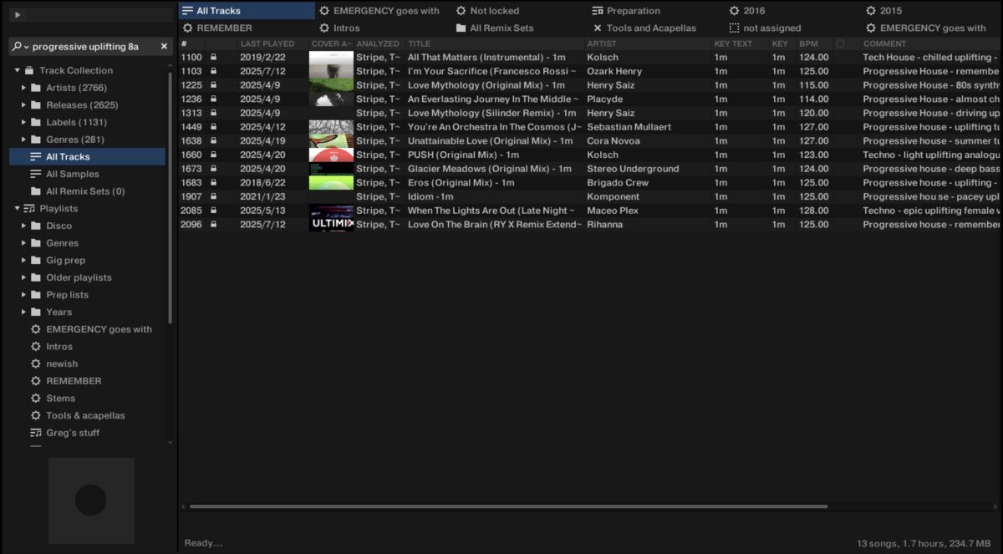Viewport: 1003px width, 554px height.
Task: Expand the Artists (2766) folder
Action: coord(23,87)
